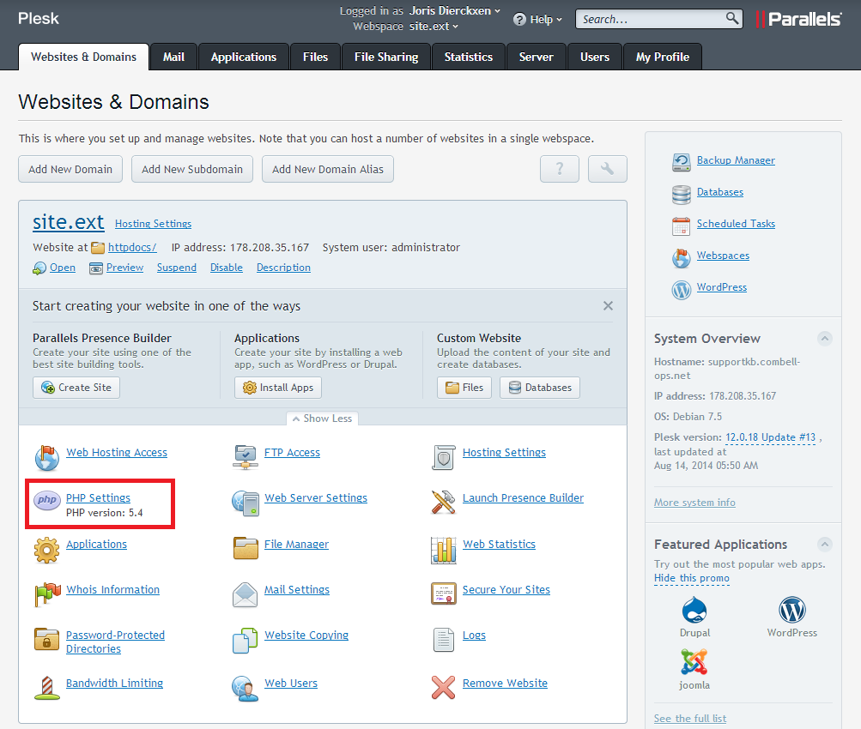Open WordPress featured application icon

click(791, 610)
